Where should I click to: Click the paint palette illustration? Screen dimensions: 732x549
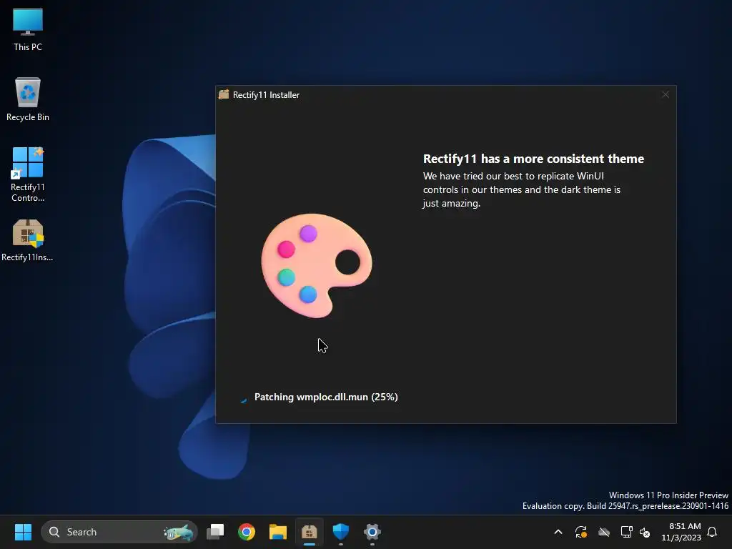[x=317, y=266]
